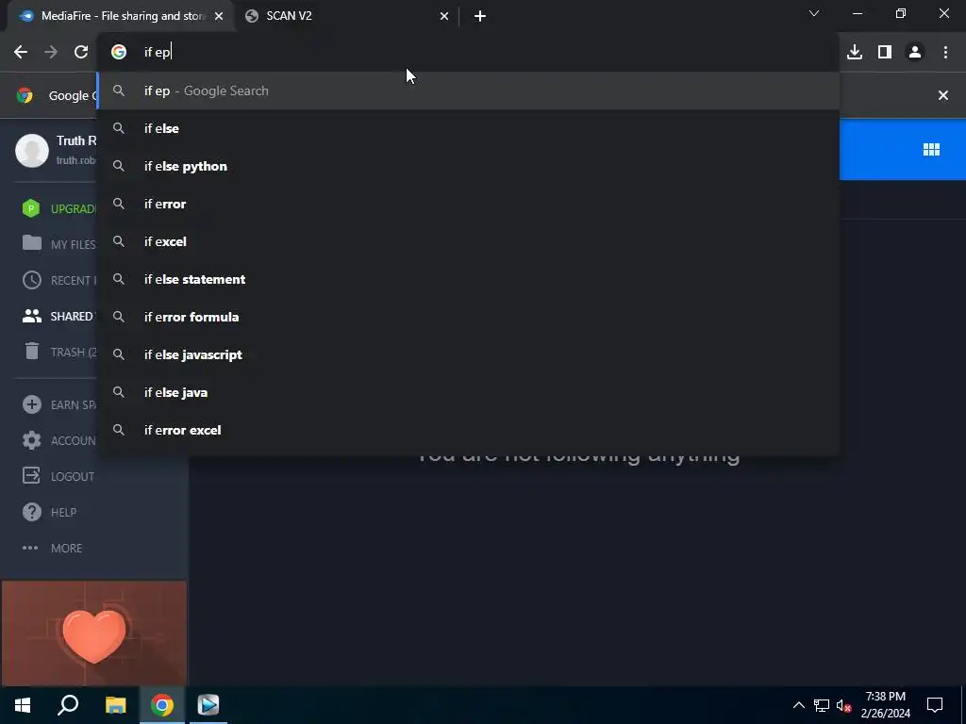Open a new tab with plus button
The image size is (966, 724).
pos(480,16)
